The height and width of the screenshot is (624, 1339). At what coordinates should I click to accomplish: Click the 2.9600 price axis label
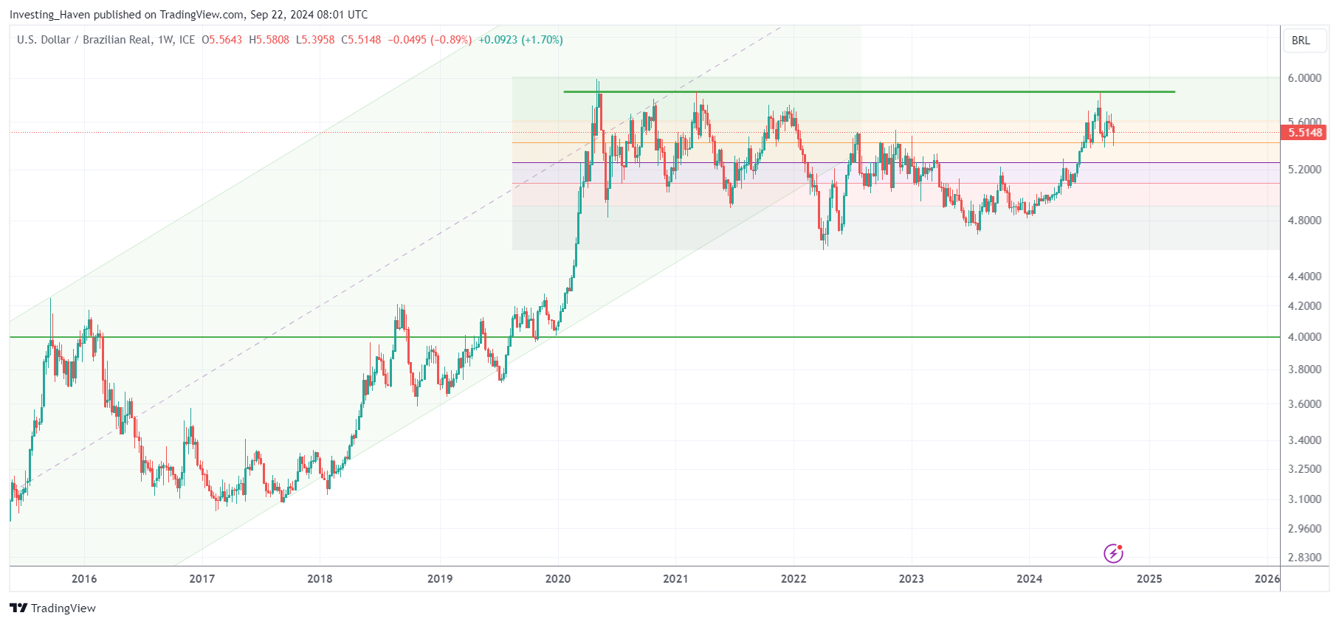1304,529
